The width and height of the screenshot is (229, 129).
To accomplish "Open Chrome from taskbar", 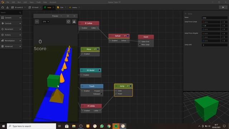I will (109, 126).
